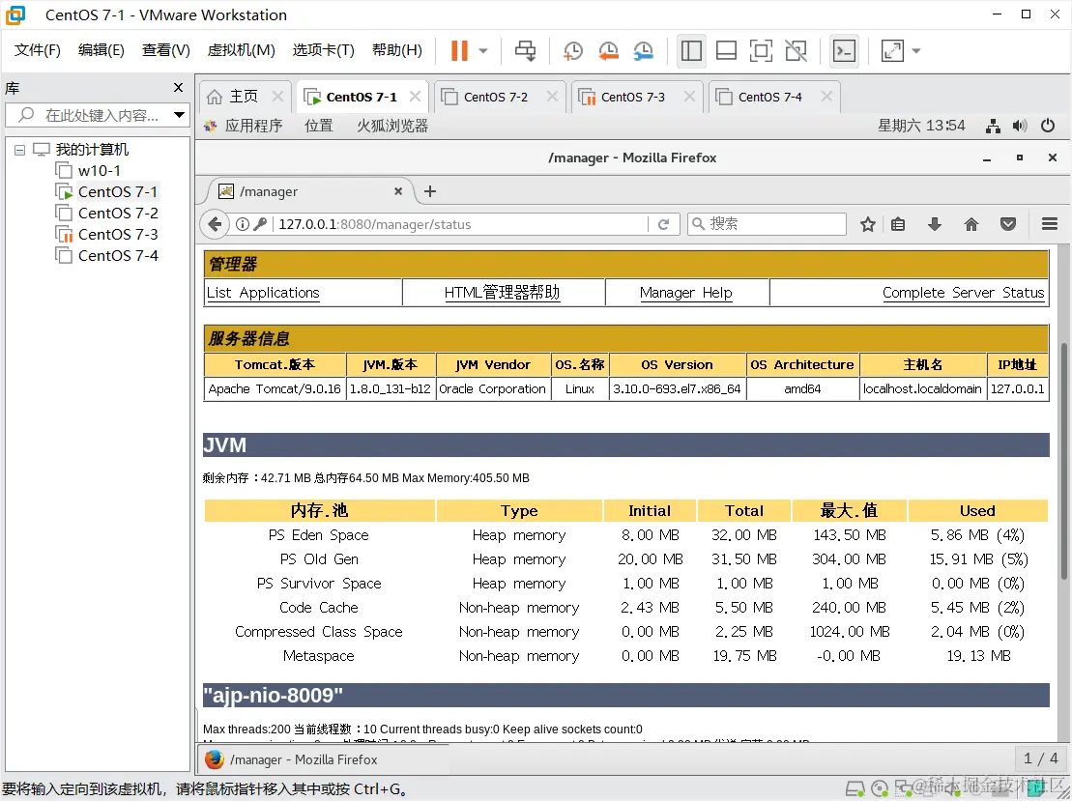Open the 帮助(H) menu
The height and width of the screenshot is (801, 1072).
pyautogui.click(x=397, y=50)
